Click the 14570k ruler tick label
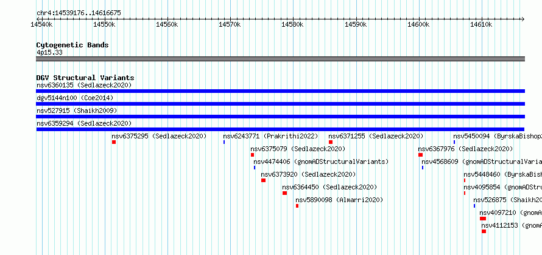This screenshot has height=255, width=542. click(230, 24)
